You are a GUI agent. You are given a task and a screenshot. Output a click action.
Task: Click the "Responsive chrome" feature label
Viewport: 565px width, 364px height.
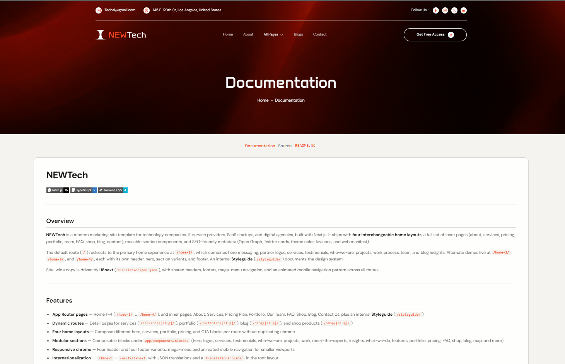pos(72,350)
